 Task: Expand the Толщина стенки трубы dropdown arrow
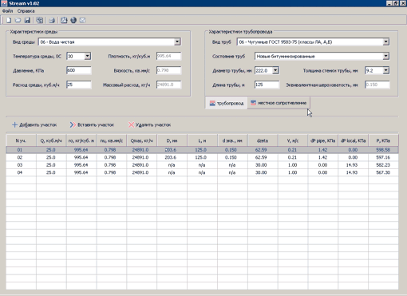click(x=386, y=70)
